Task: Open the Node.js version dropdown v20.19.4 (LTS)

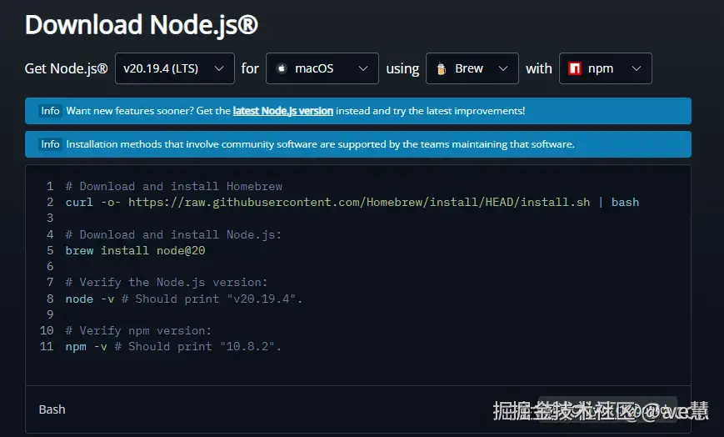Action: 174,68
